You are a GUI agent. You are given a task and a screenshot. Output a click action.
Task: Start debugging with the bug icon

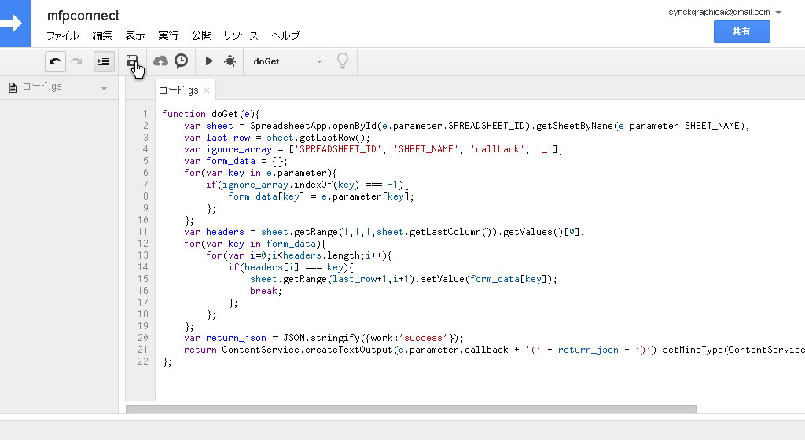(230, 61)
